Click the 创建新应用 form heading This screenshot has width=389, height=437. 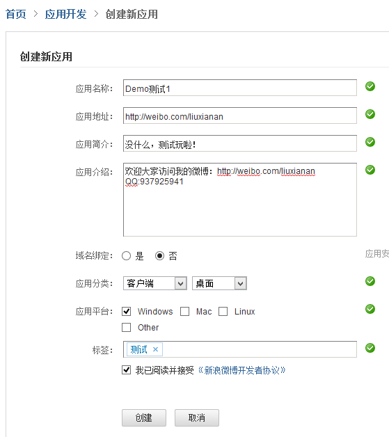pyautogui.click(x=46, y=56)
